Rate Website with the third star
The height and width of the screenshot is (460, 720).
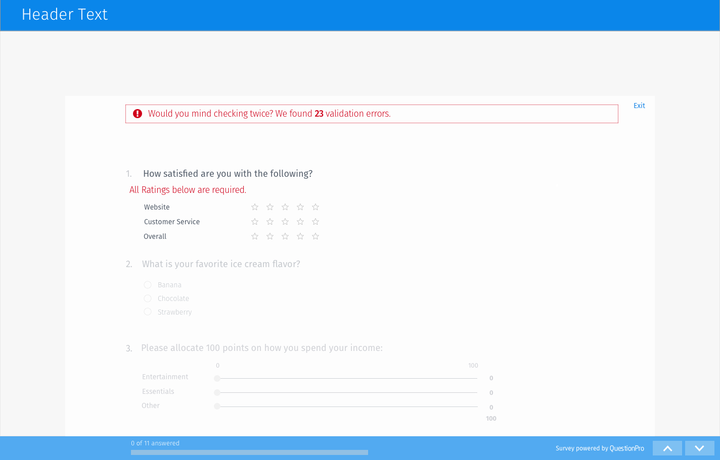click(285, 207)
